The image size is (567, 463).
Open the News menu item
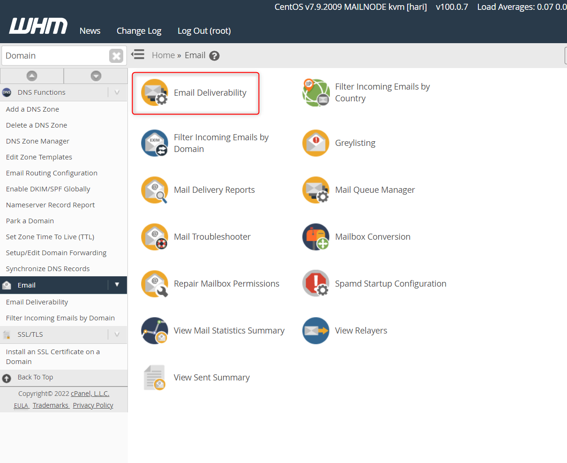coord(90,31)
